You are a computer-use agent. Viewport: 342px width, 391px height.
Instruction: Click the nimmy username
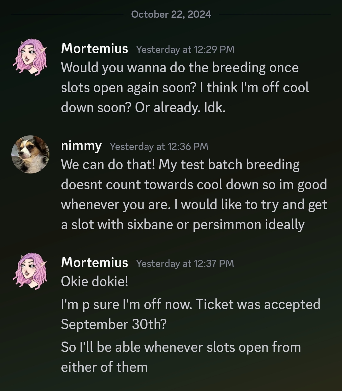(81, 146)
